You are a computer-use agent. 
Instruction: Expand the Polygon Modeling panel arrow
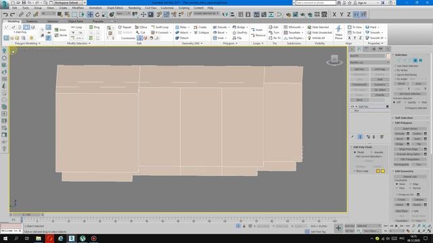click(x=39, y=43)
